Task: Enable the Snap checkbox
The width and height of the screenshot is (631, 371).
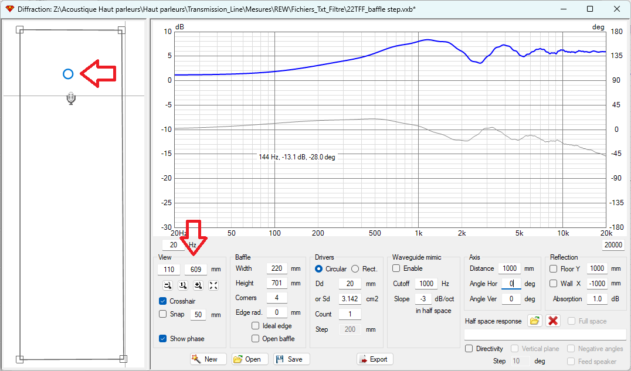Action: pyautogui.click(x=162, y=314)
